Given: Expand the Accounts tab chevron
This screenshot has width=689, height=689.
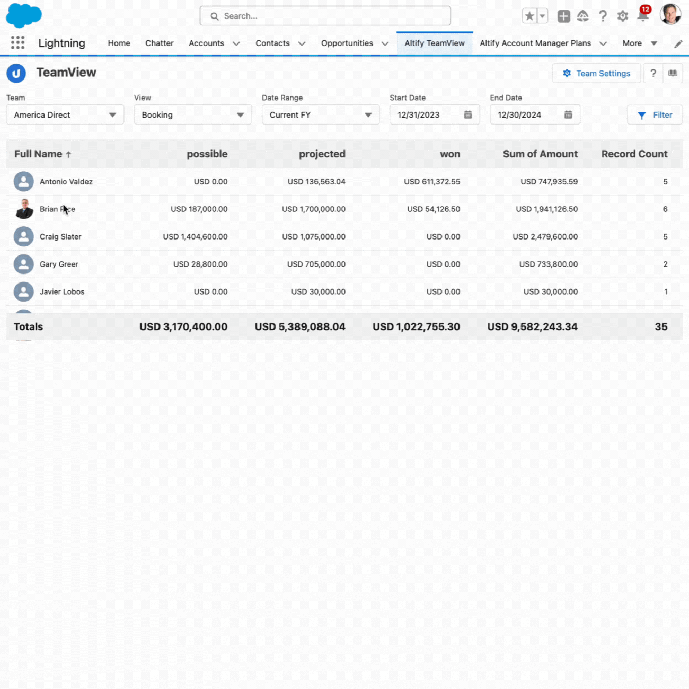Looking at the screenshot, I should coord(236,43).
